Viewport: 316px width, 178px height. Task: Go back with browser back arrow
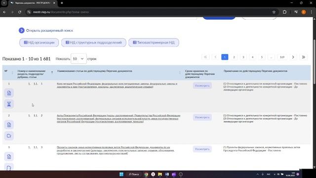(4, 12)
